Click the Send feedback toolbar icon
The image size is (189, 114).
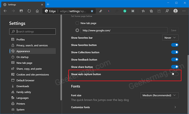click(x=167, y=11)
